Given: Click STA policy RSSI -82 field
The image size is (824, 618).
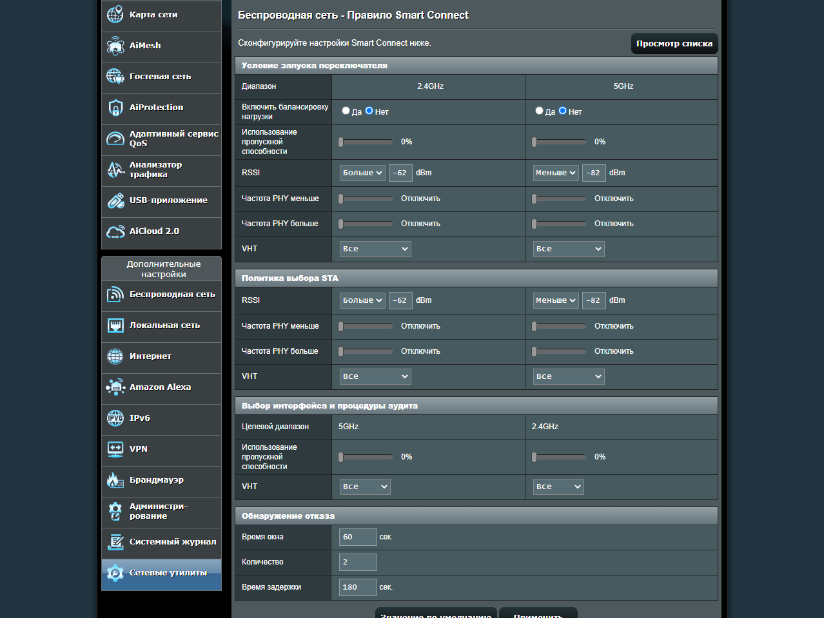Looking at the screenshot, I should pos(594,300).
